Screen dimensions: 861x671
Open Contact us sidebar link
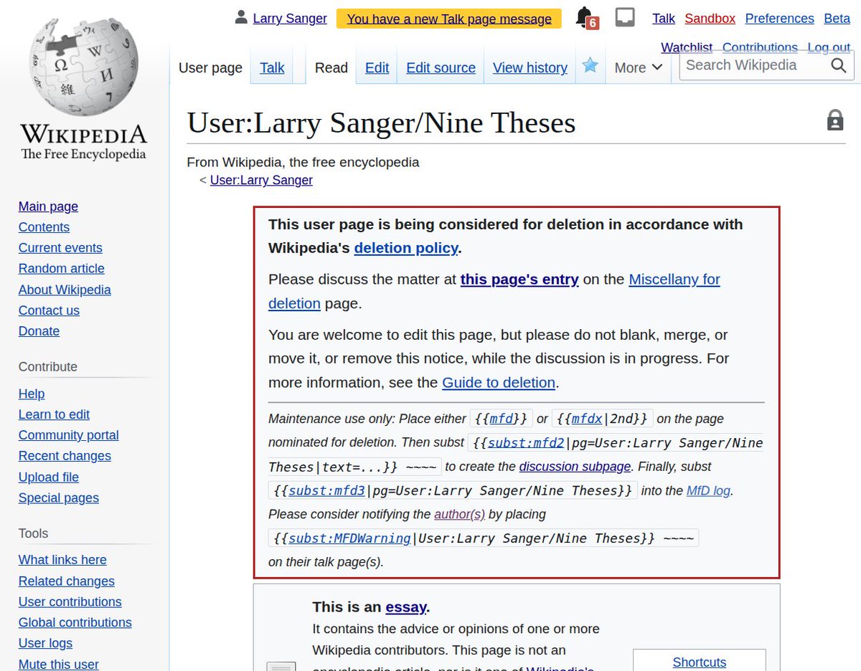[49, 310]
